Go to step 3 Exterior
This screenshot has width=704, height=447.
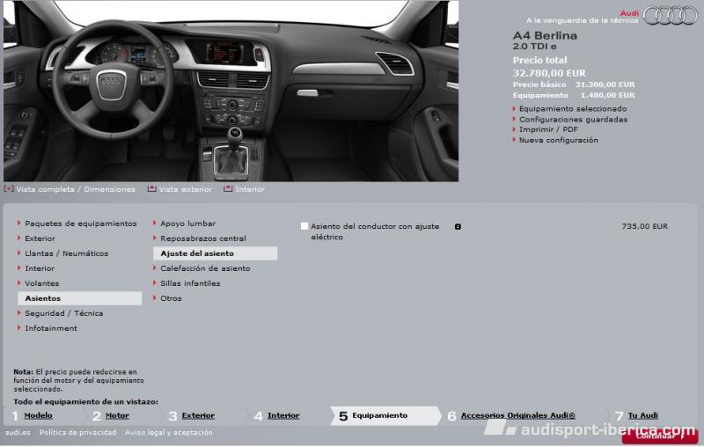pyautogui.click(x=198, y=415)
